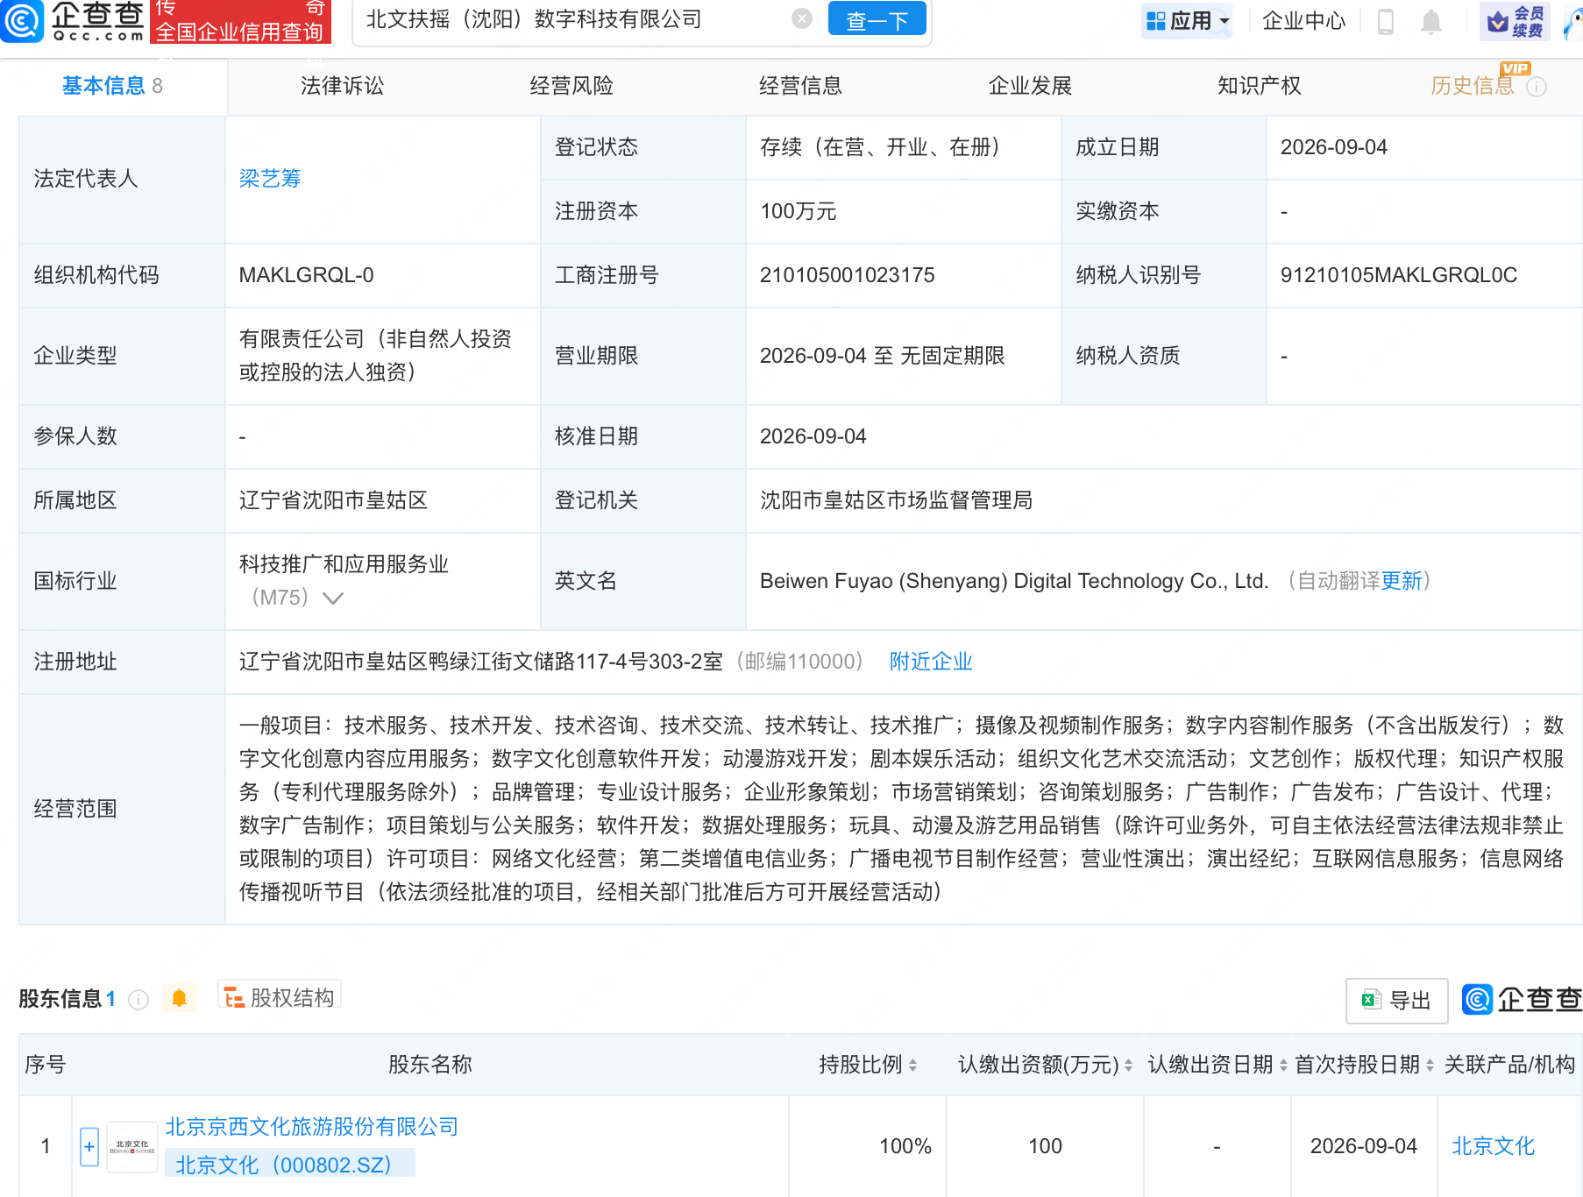Click the 会员续费 VIP crown icon
1583x1197 pixels.
pyautogui.click(x=1515, y=21)
